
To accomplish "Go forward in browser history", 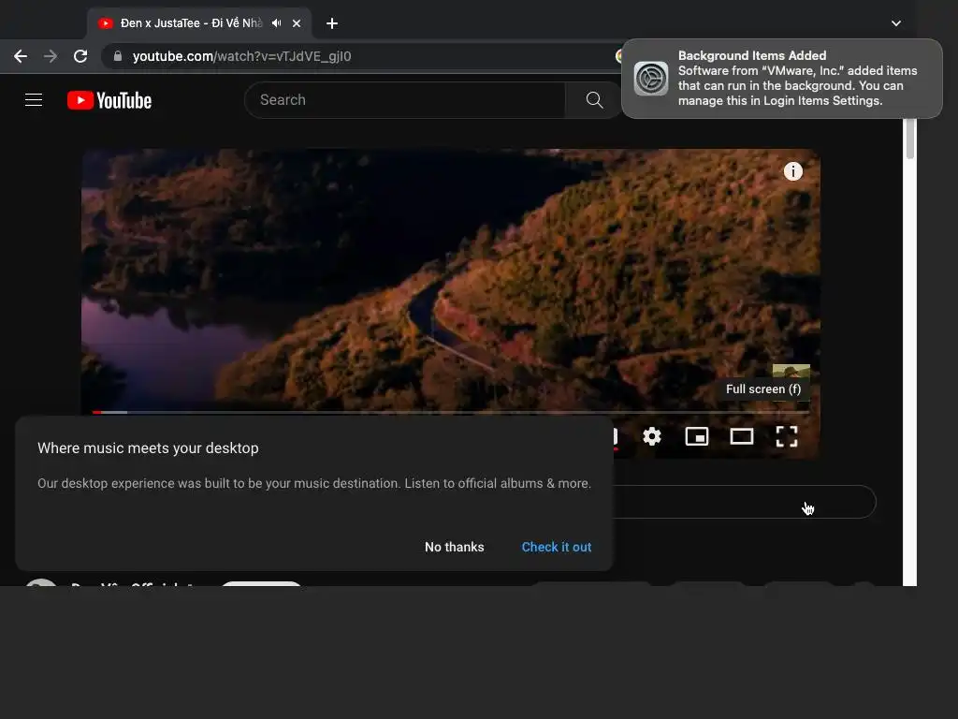I will click(x=51, y=56).
